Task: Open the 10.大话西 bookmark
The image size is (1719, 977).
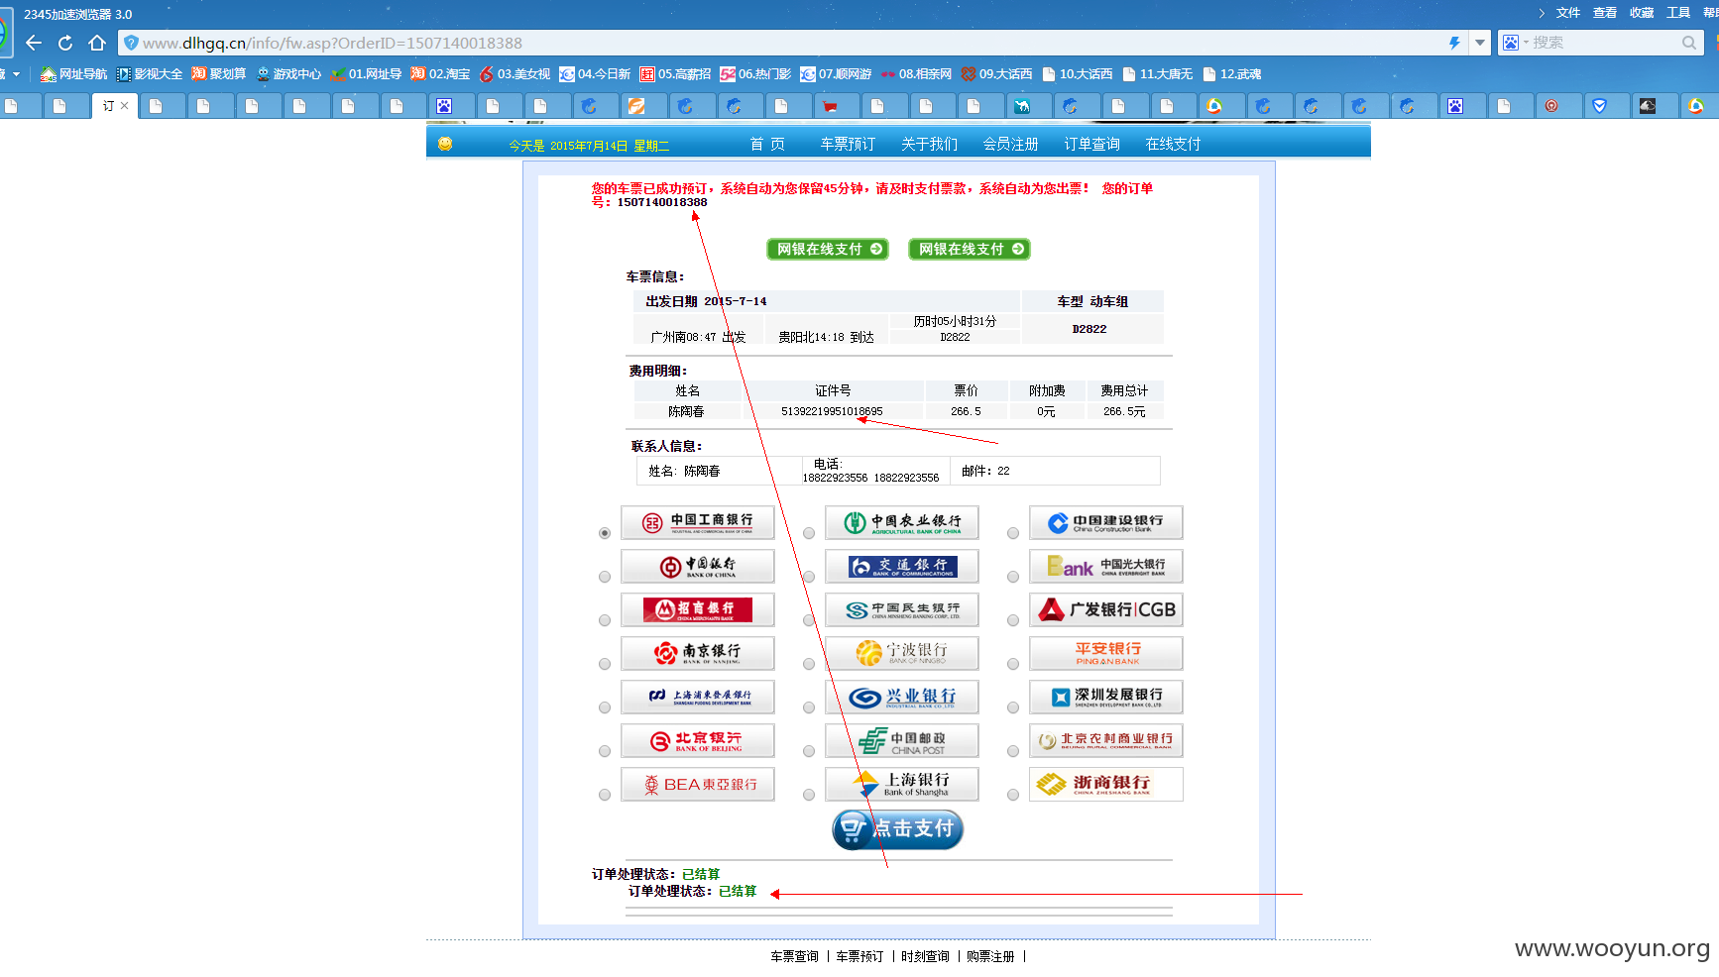Action: tap(1077, 74)
